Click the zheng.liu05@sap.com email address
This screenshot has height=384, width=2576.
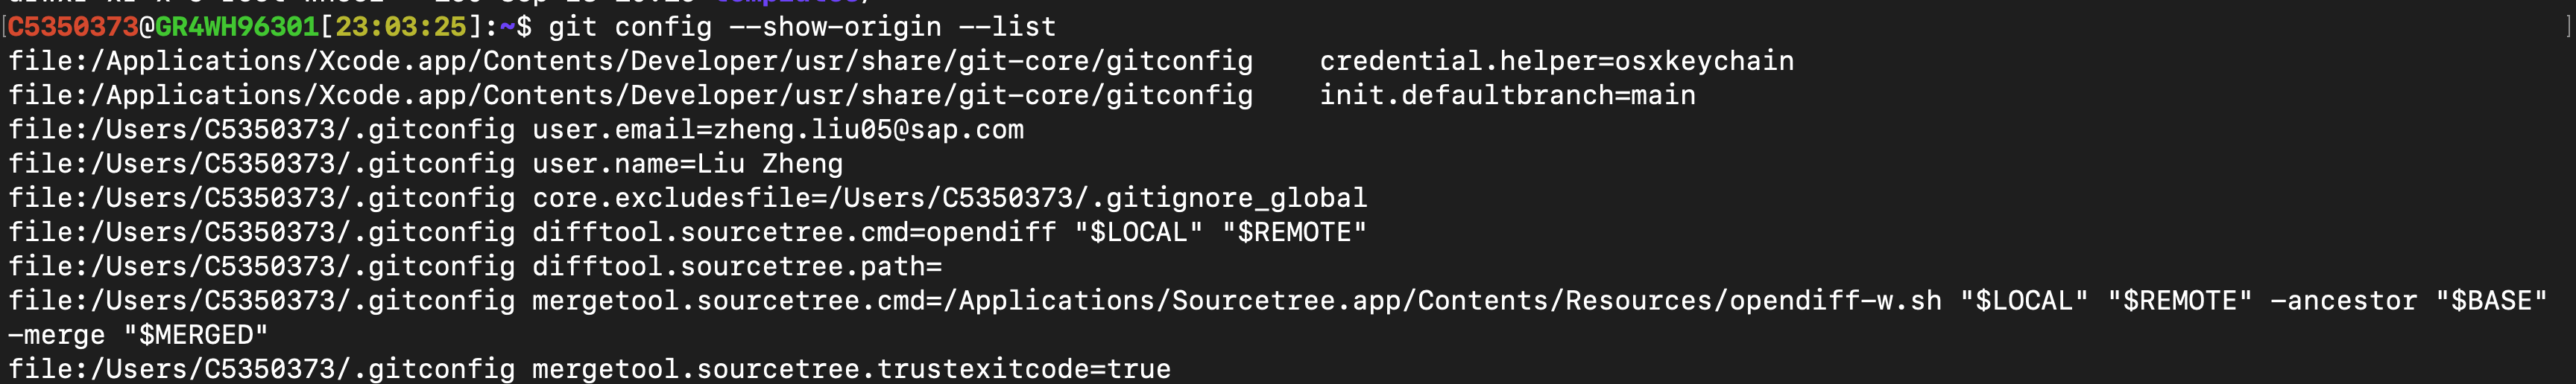[868, 129]
